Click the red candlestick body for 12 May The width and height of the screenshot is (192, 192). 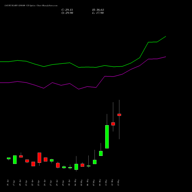point(113,124)
